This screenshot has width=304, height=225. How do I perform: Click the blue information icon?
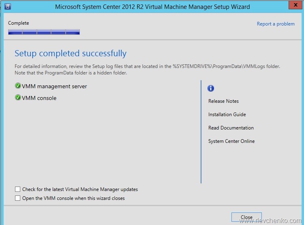pos(211,88)
